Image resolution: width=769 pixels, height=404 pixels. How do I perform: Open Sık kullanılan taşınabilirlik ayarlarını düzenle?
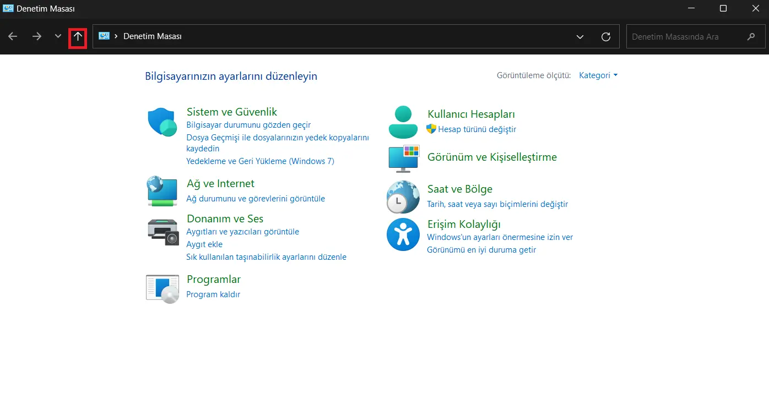click(x=266, y=257)
